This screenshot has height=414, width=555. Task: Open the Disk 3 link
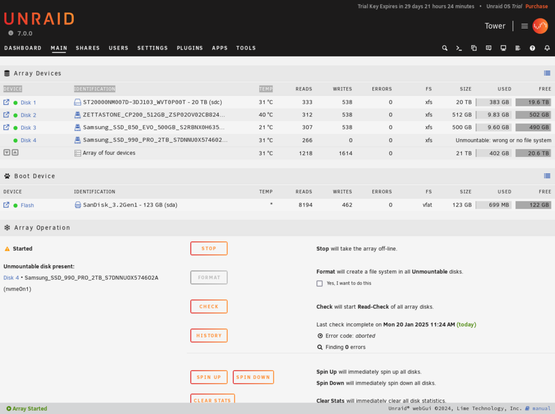click(x=28, y=128)
